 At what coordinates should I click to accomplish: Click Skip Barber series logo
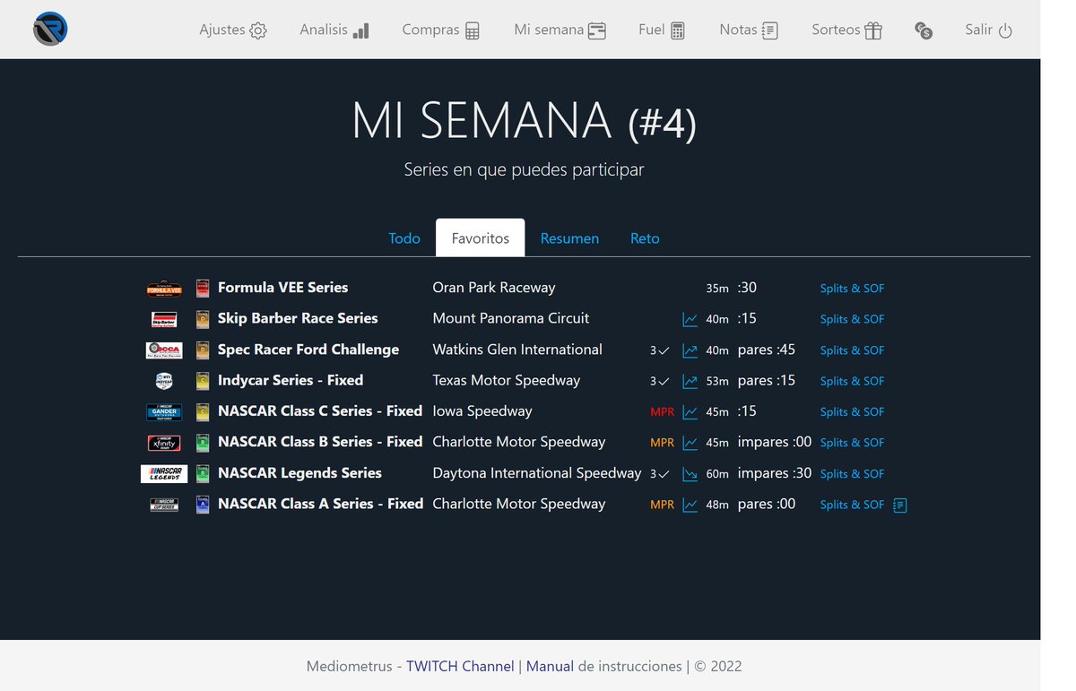coord(164,319)
